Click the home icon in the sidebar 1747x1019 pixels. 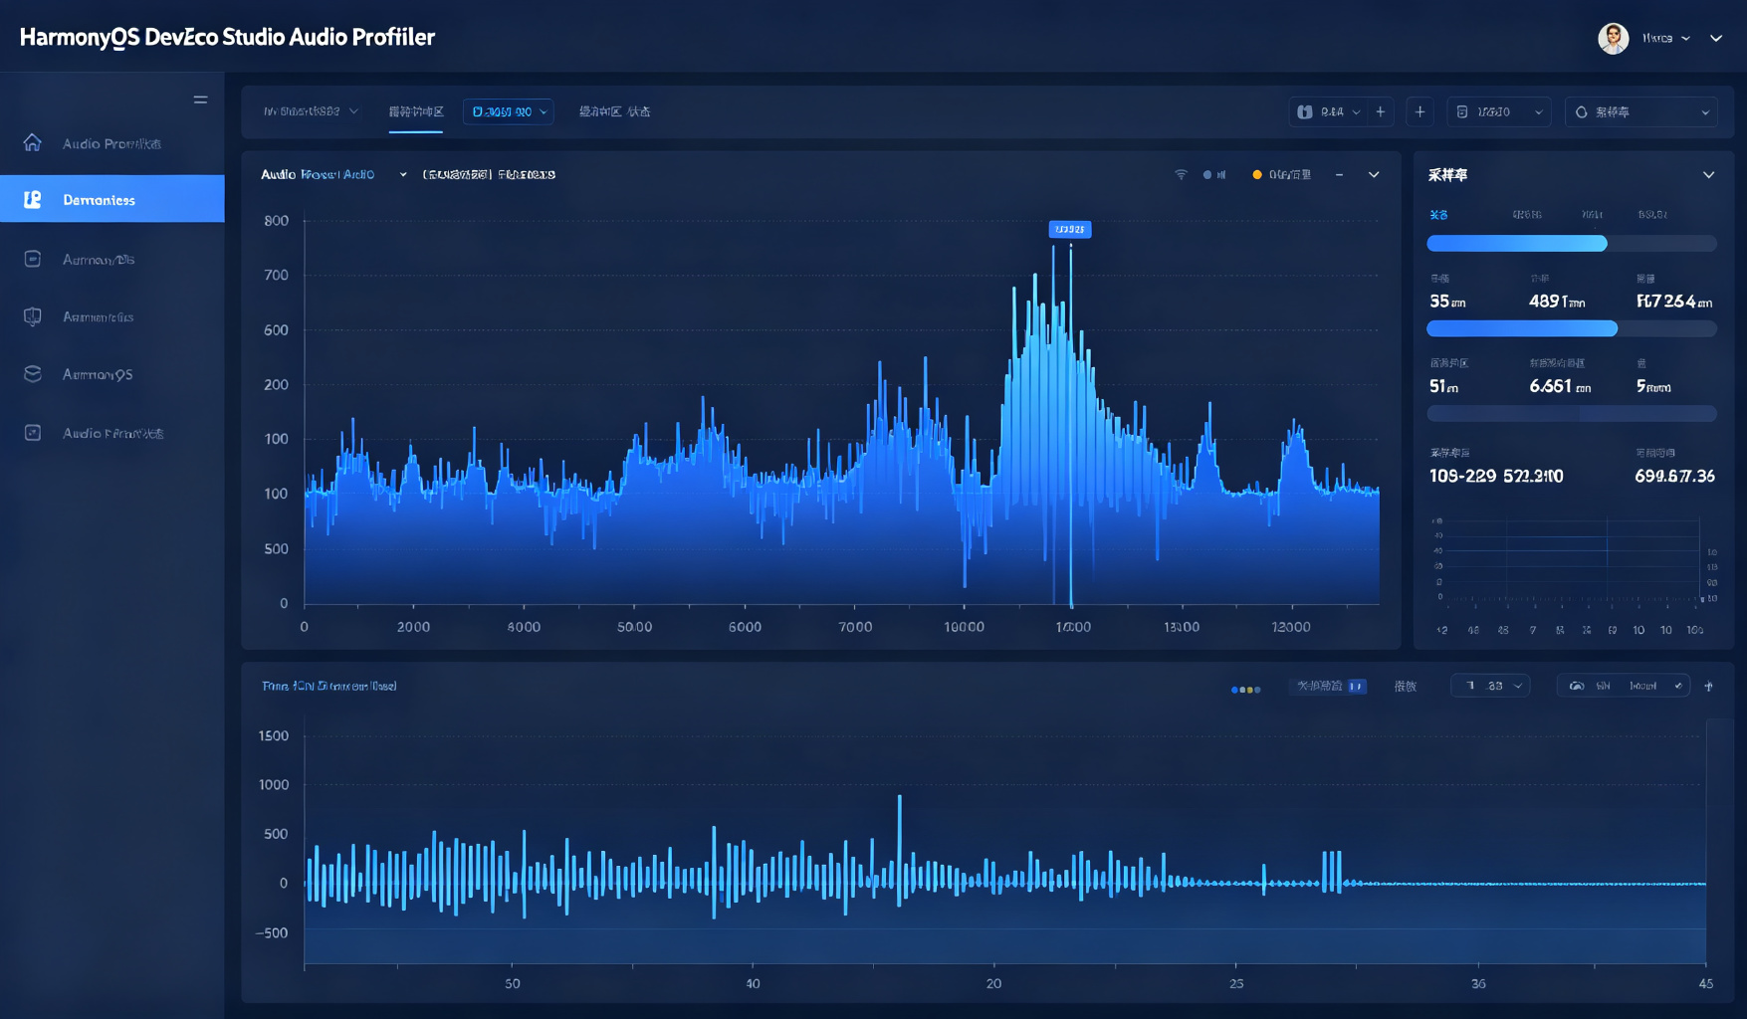tap(33, 143)
